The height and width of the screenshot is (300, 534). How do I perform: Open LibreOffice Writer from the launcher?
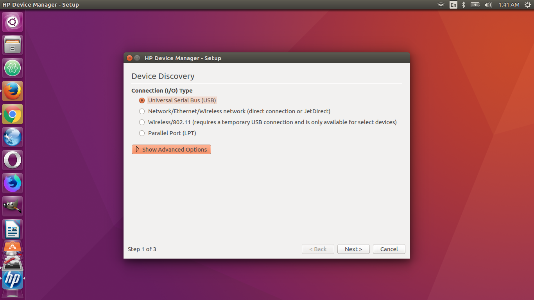[13, 229]
